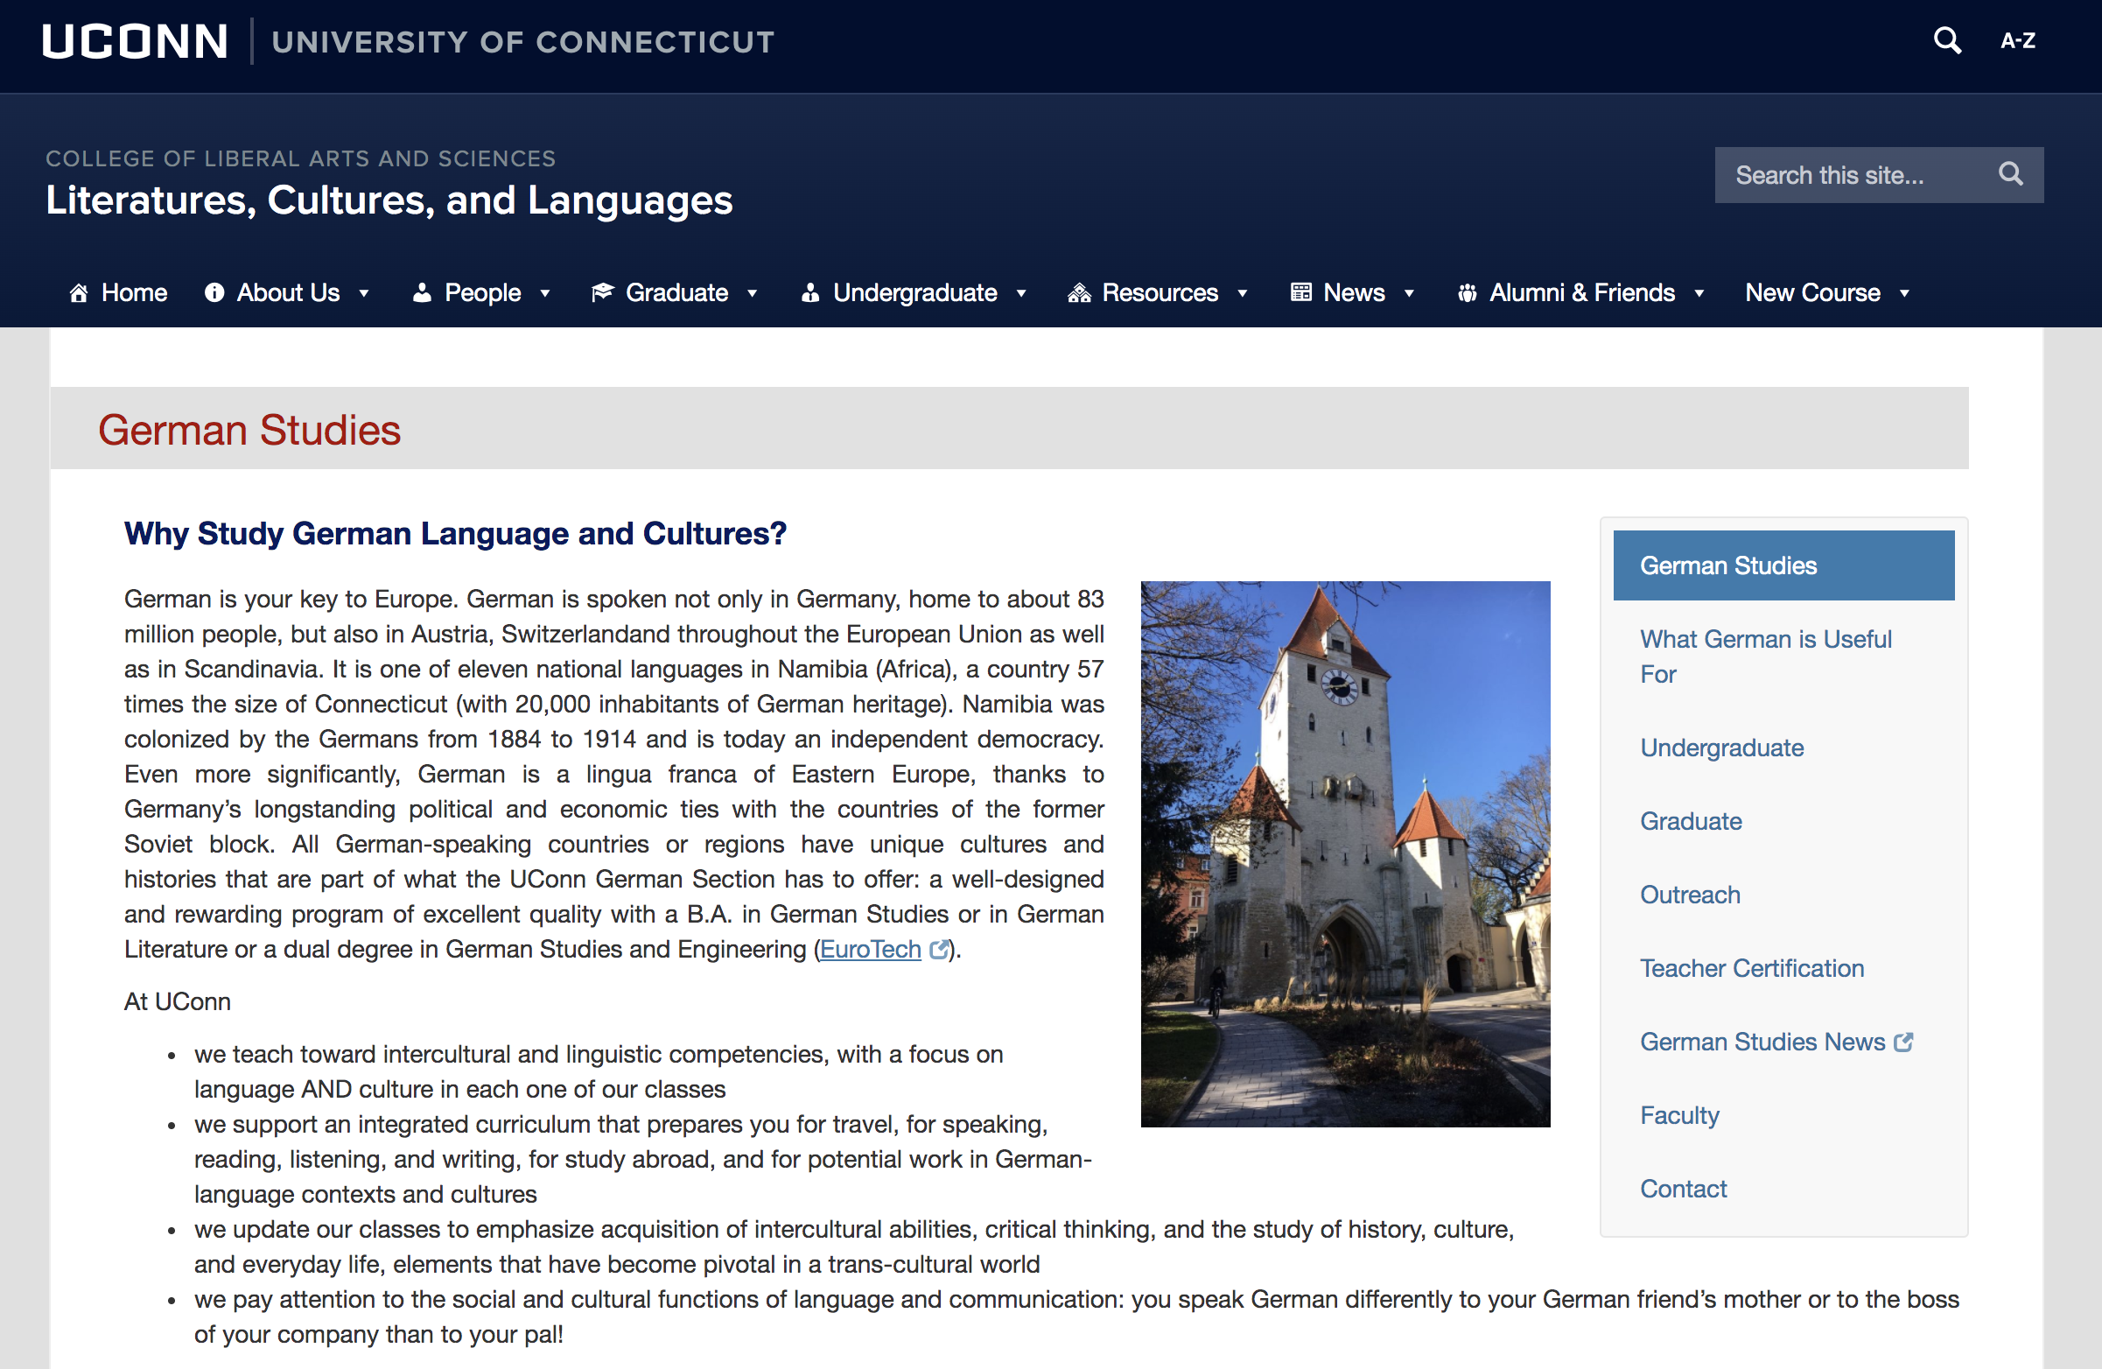Click the People person icon
The width and height of the screenshot is (2102, 1369).
(x=422, y=293)
